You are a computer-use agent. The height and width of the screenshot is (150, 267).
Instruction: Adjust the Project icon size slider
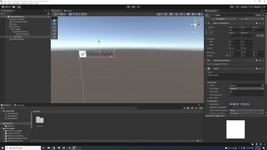198,141
